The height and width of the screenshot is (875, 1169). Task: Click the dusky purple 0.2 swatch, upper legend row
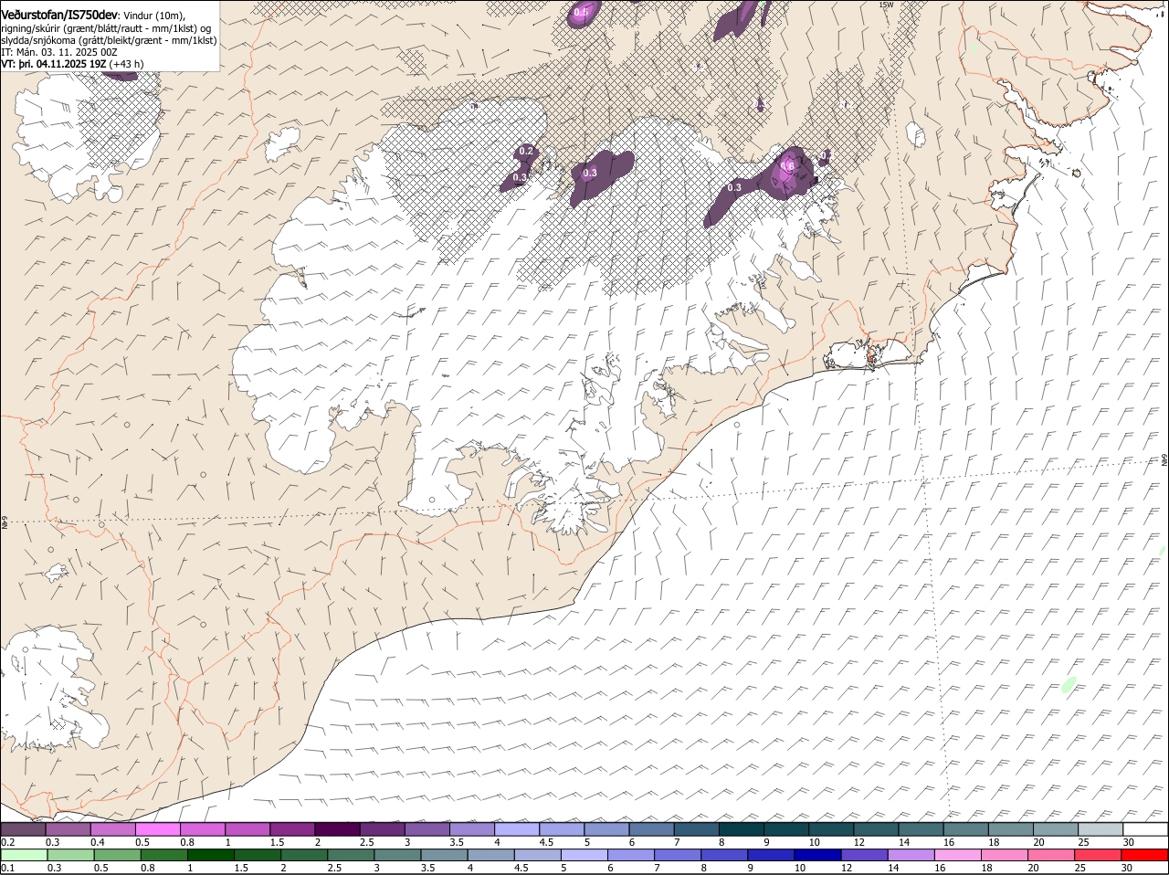(23, 829)
